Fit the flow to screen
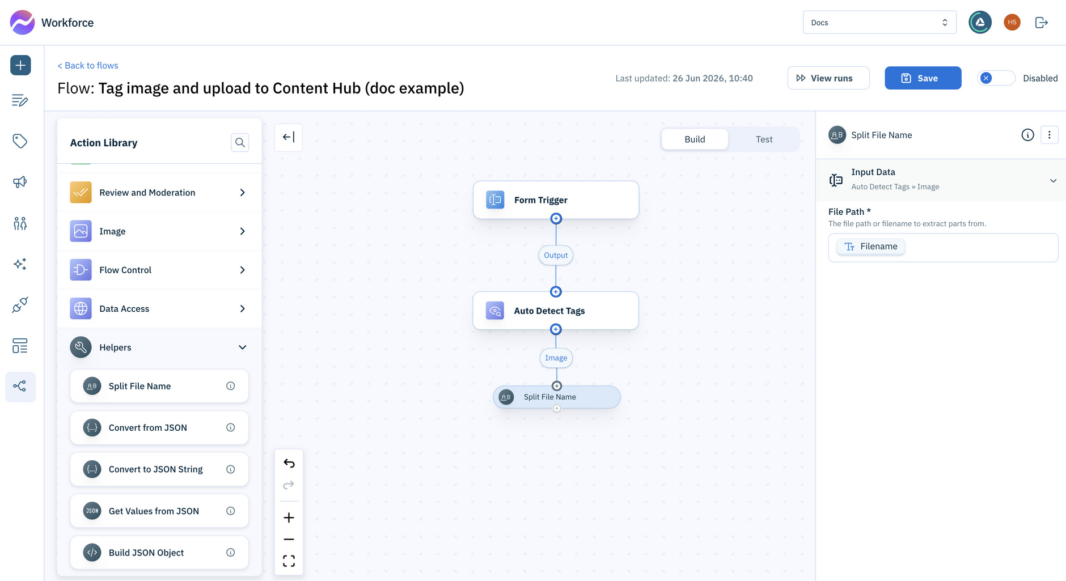 tap(289, 561)
